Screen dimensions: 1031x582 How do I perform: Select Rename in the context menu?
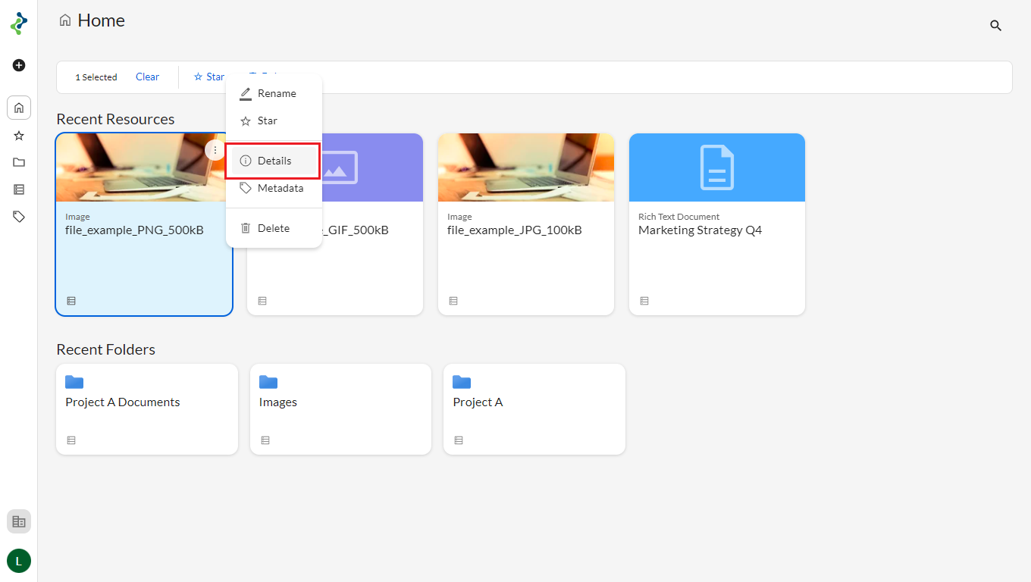(274, 93)
